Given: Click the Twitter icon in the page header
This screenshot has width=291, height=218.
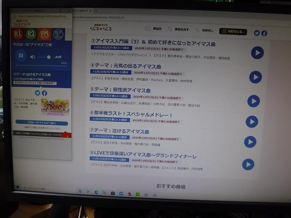Looking at the screenshot, I should (x=257, y=33).
